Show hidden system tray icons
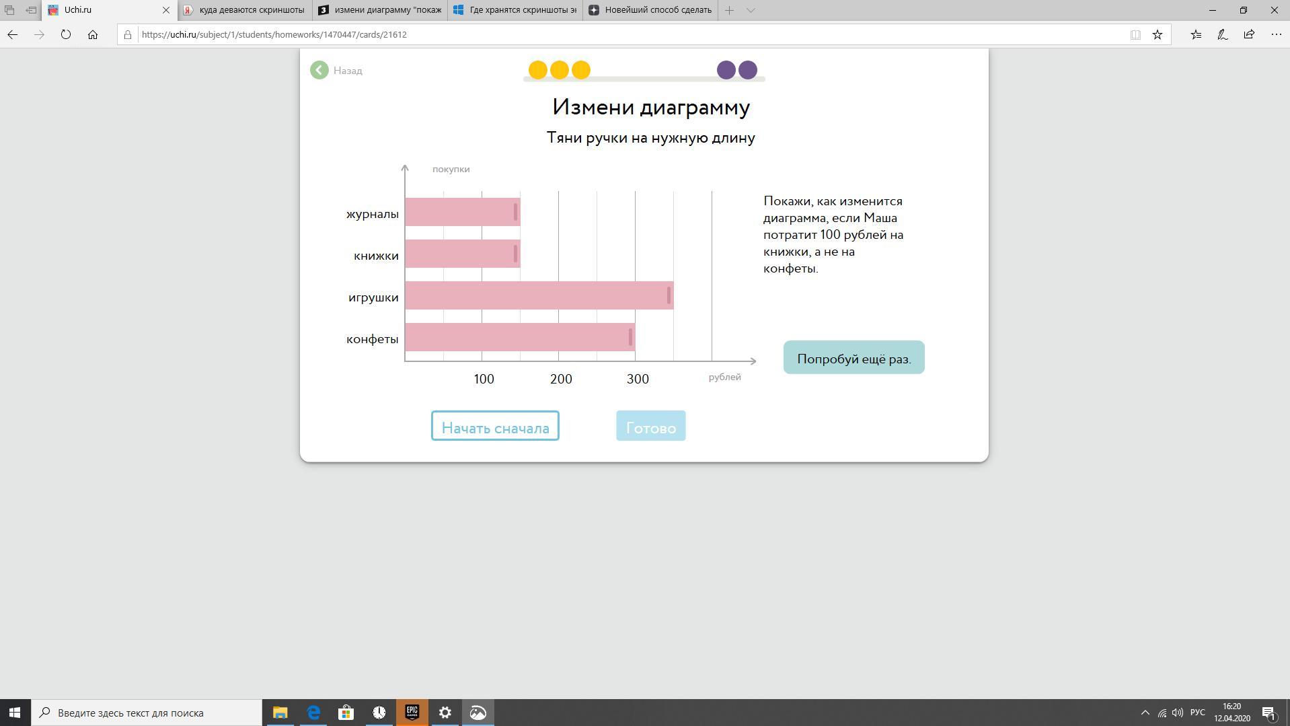The width and height of the screenshot is (1290, 726). (1145, 713)
